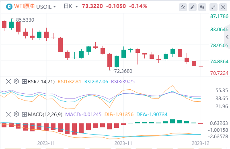Remove the RSI indicator panel
The image size is (230, 149).
point(8,81)
